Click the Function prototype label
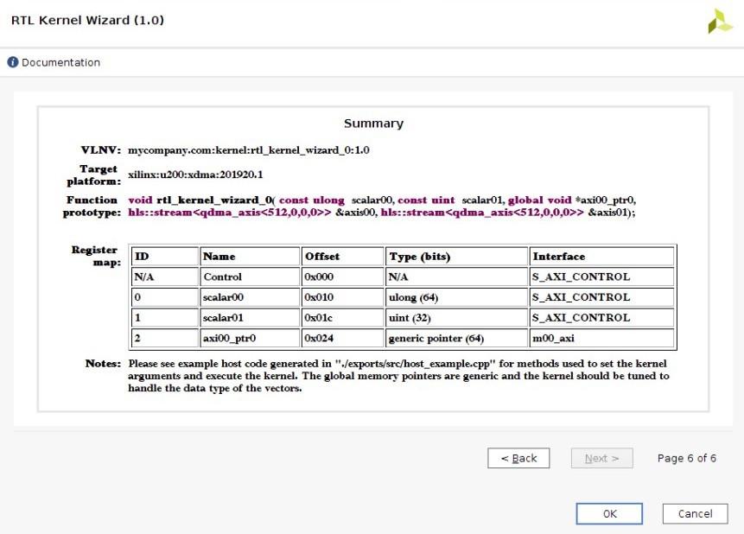The height and width of the screenshot is (534, 744). click(92, 206)
